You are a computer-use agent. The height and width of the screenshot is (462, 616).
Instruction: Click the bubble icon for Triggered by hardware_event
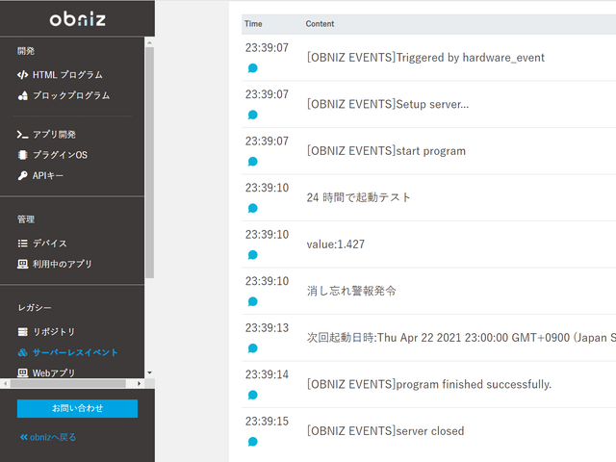(x=252, y=68)
